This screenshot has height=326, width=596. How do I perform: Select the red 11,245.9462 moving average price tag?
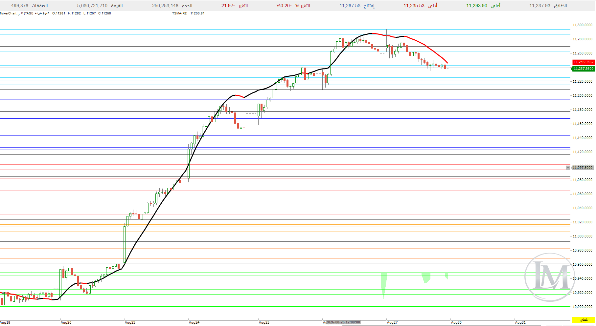point(583,62)
